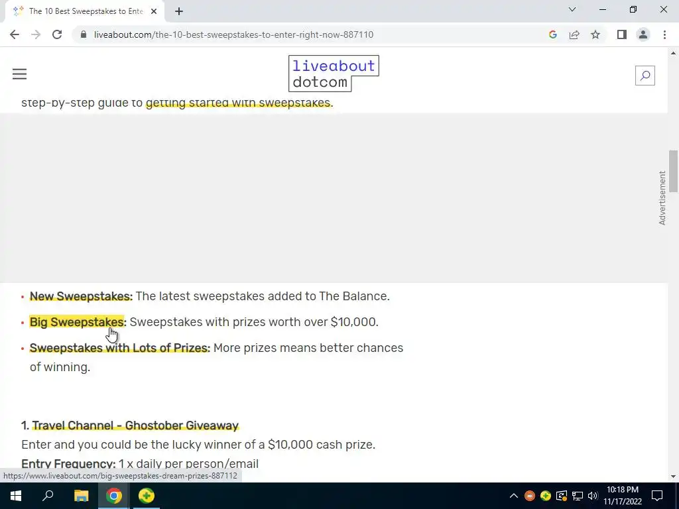Click the liveabout dotcom logo
679x509 pixels.
click(x=334, y=74)
